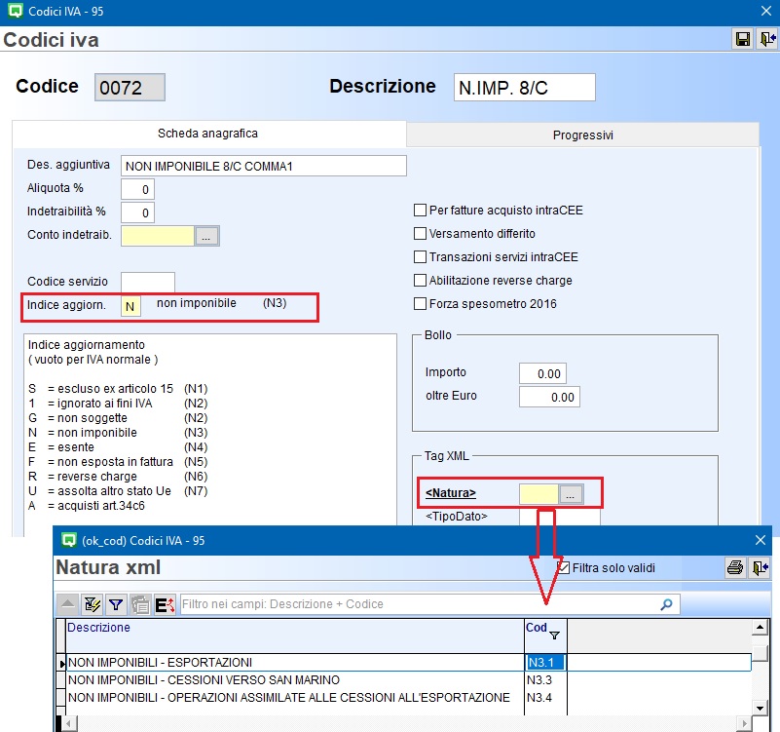This screenshot has height=732, width=780.
Task: Check Transazioni servizi intraCEE
Action: [420, 257]
